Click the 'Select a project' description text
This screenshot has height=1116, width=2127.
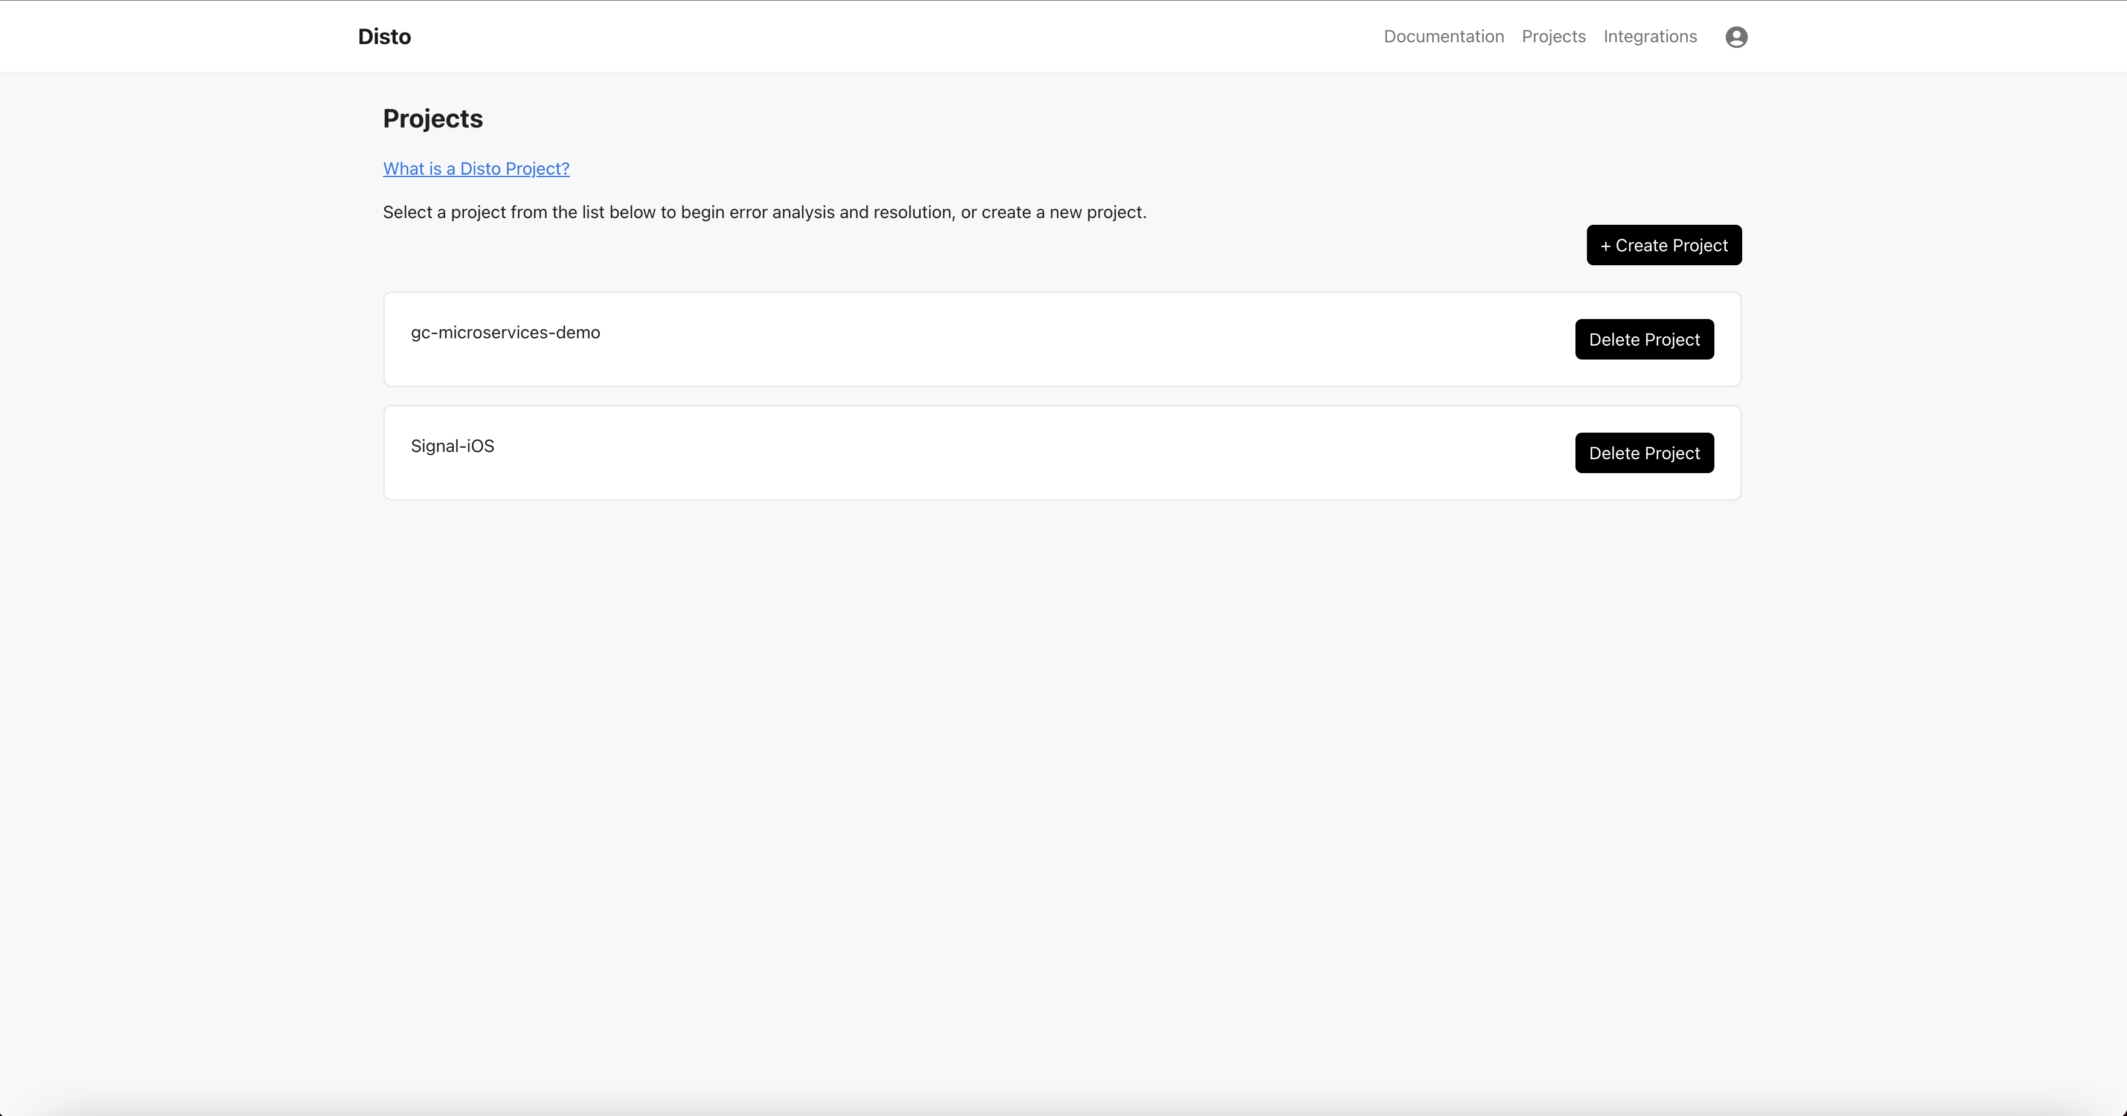764,212
